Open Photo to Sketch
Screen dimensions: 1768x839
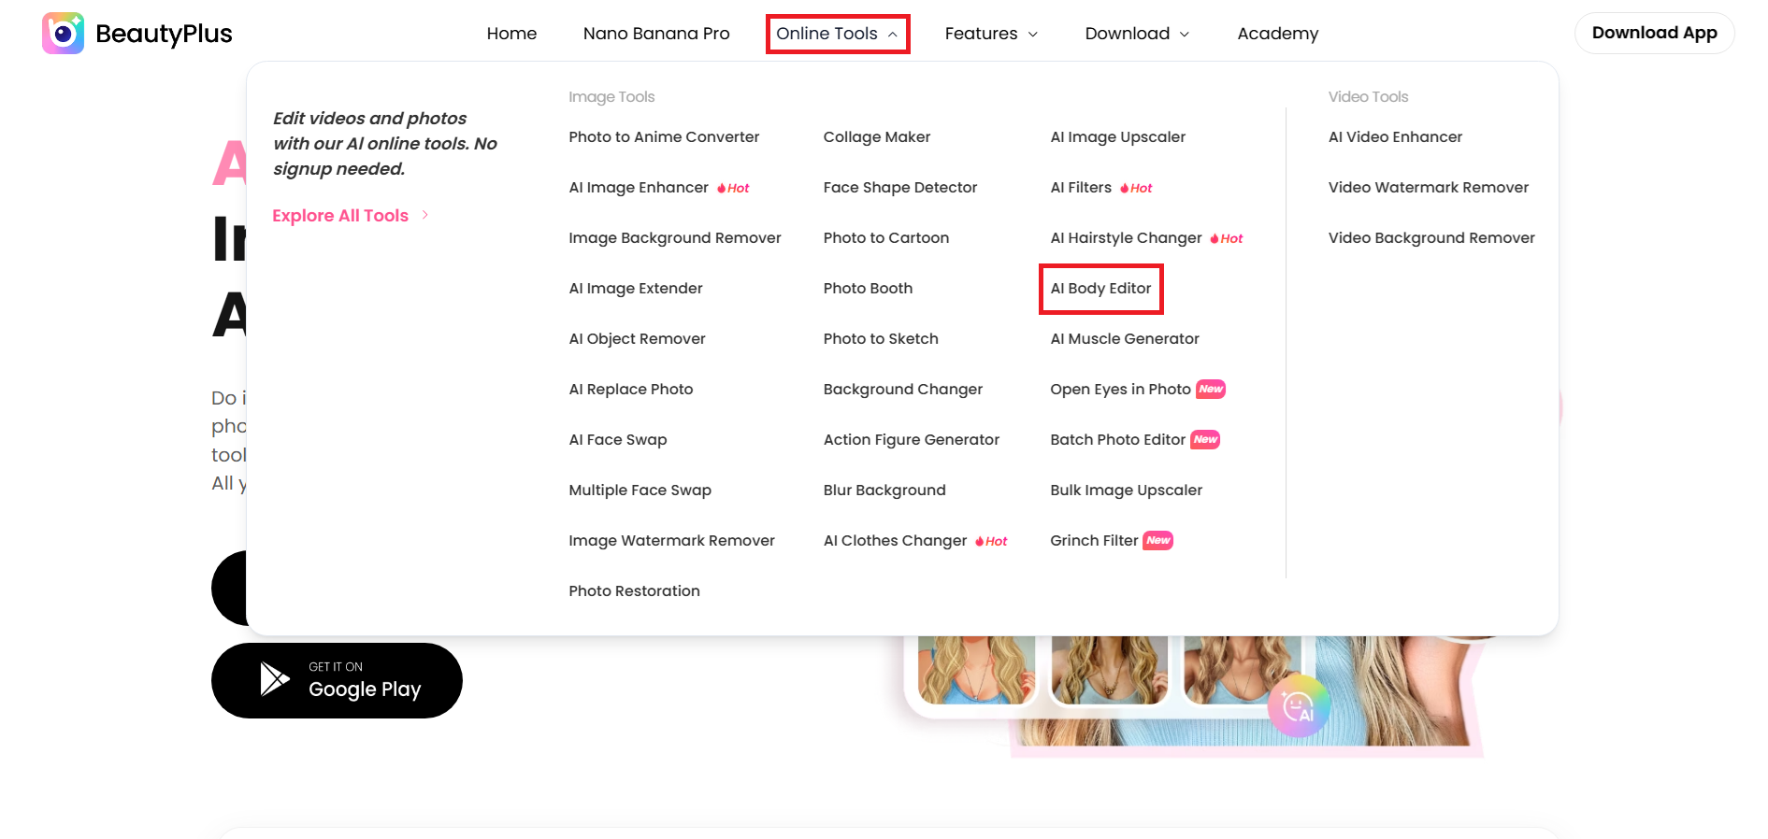[881, 339]
